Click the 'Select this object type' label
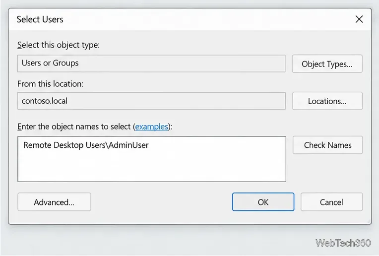 pyautogui.click(x=58, y=45)
